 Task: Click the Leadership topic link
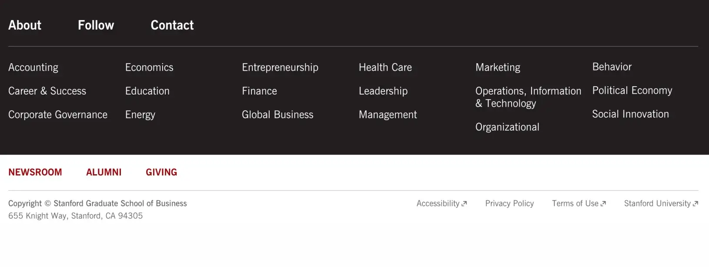click(x=383, y=91)
